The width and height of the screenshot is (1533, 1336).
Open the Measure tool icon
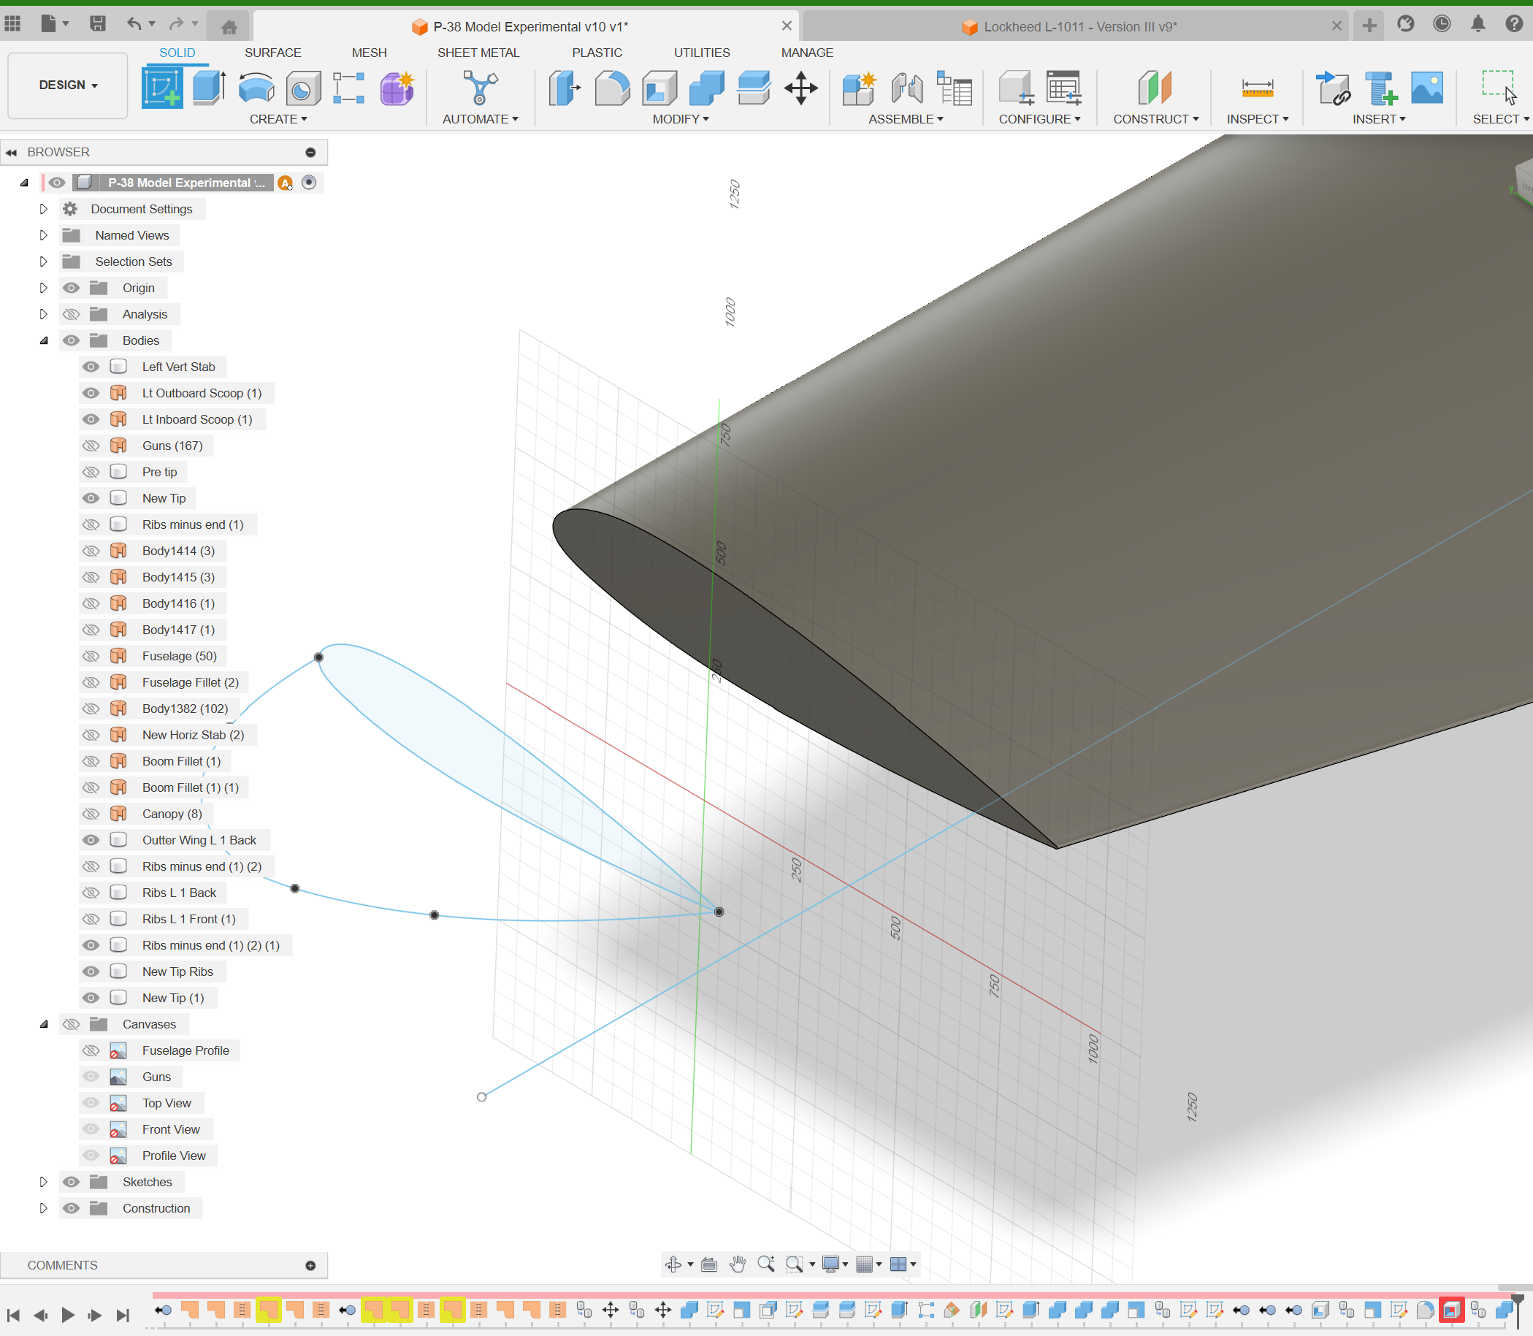(1257, 88)
